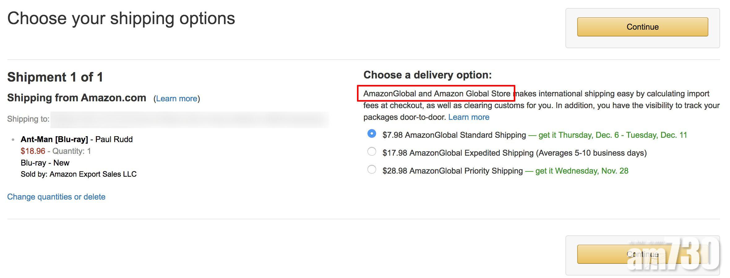The image size is (730, 278).
Task: Click Change quantities or delete link
Action: [56, 197]
